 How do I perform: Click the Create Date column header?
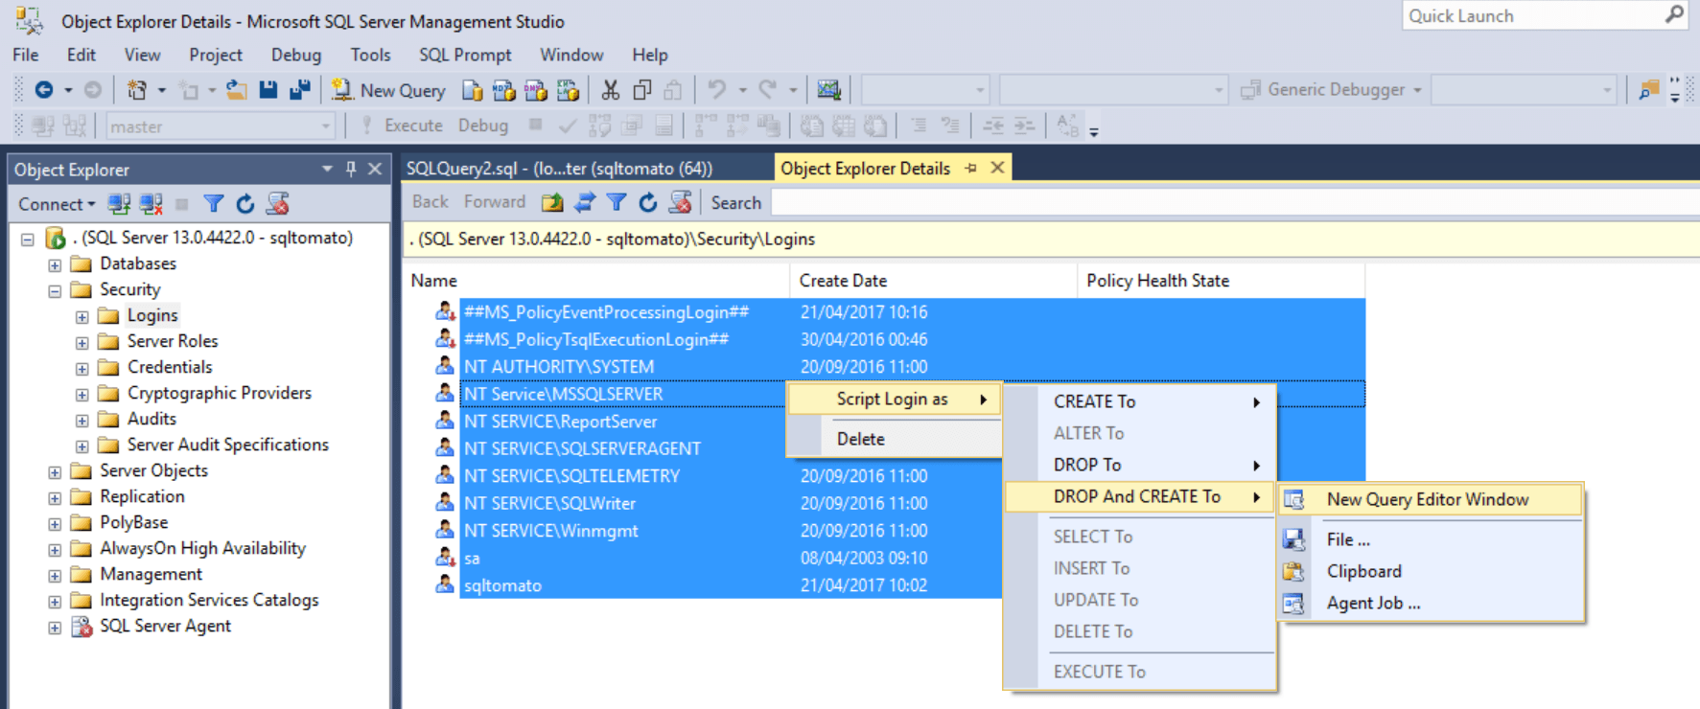pyautogui.click(x=933, y=281)
